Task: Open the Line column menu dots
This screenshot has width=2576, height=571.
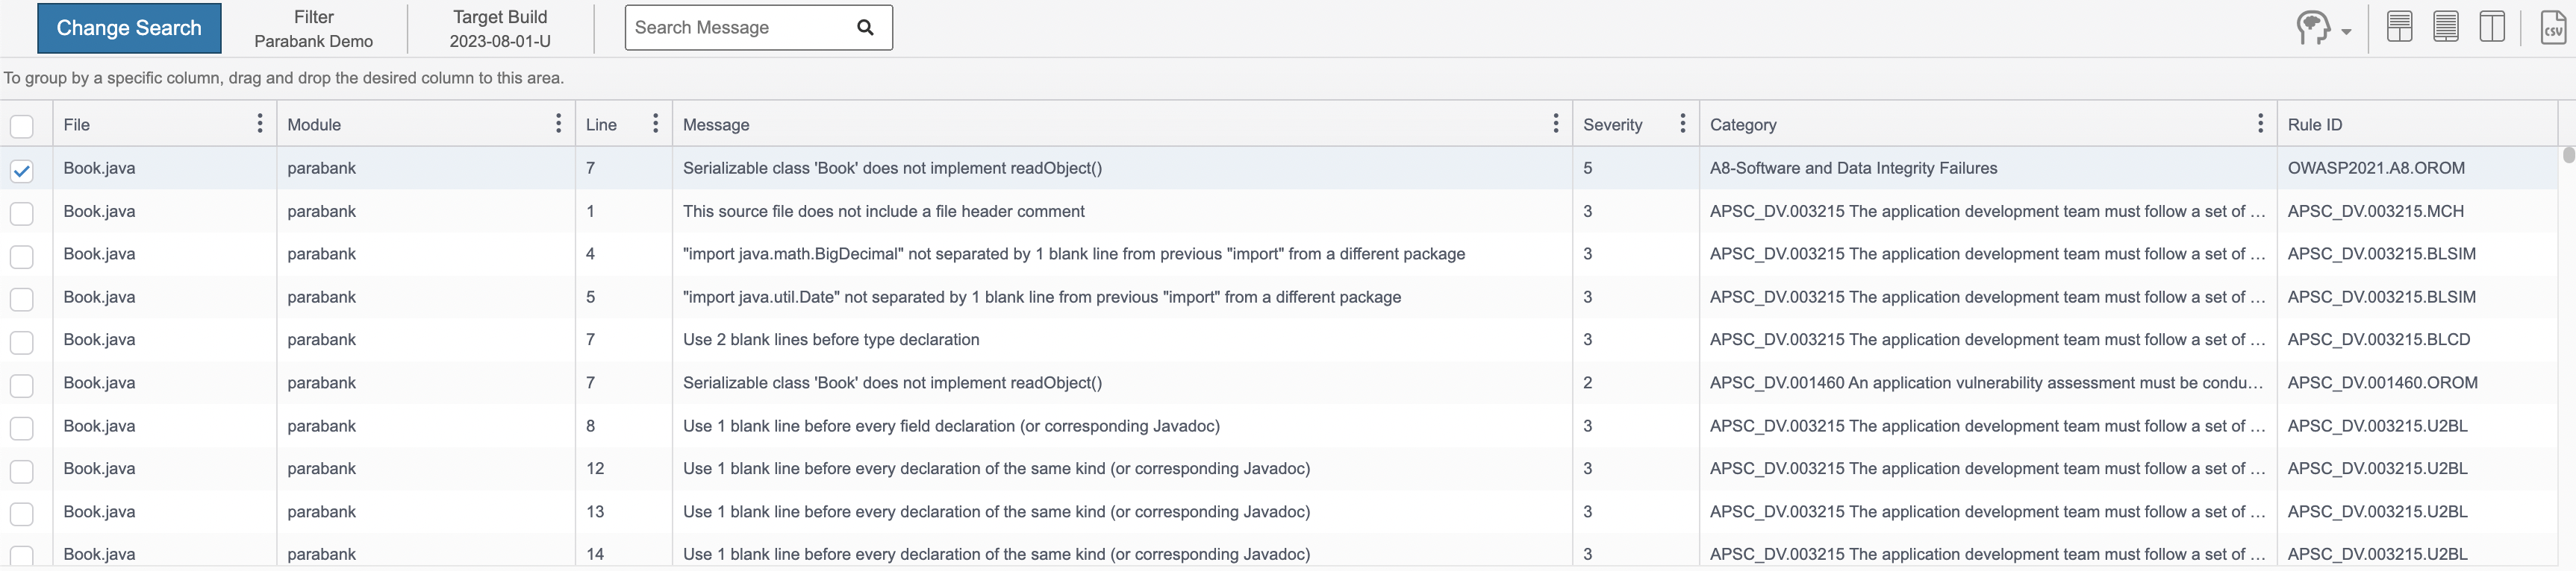Action: click(655, 124)
